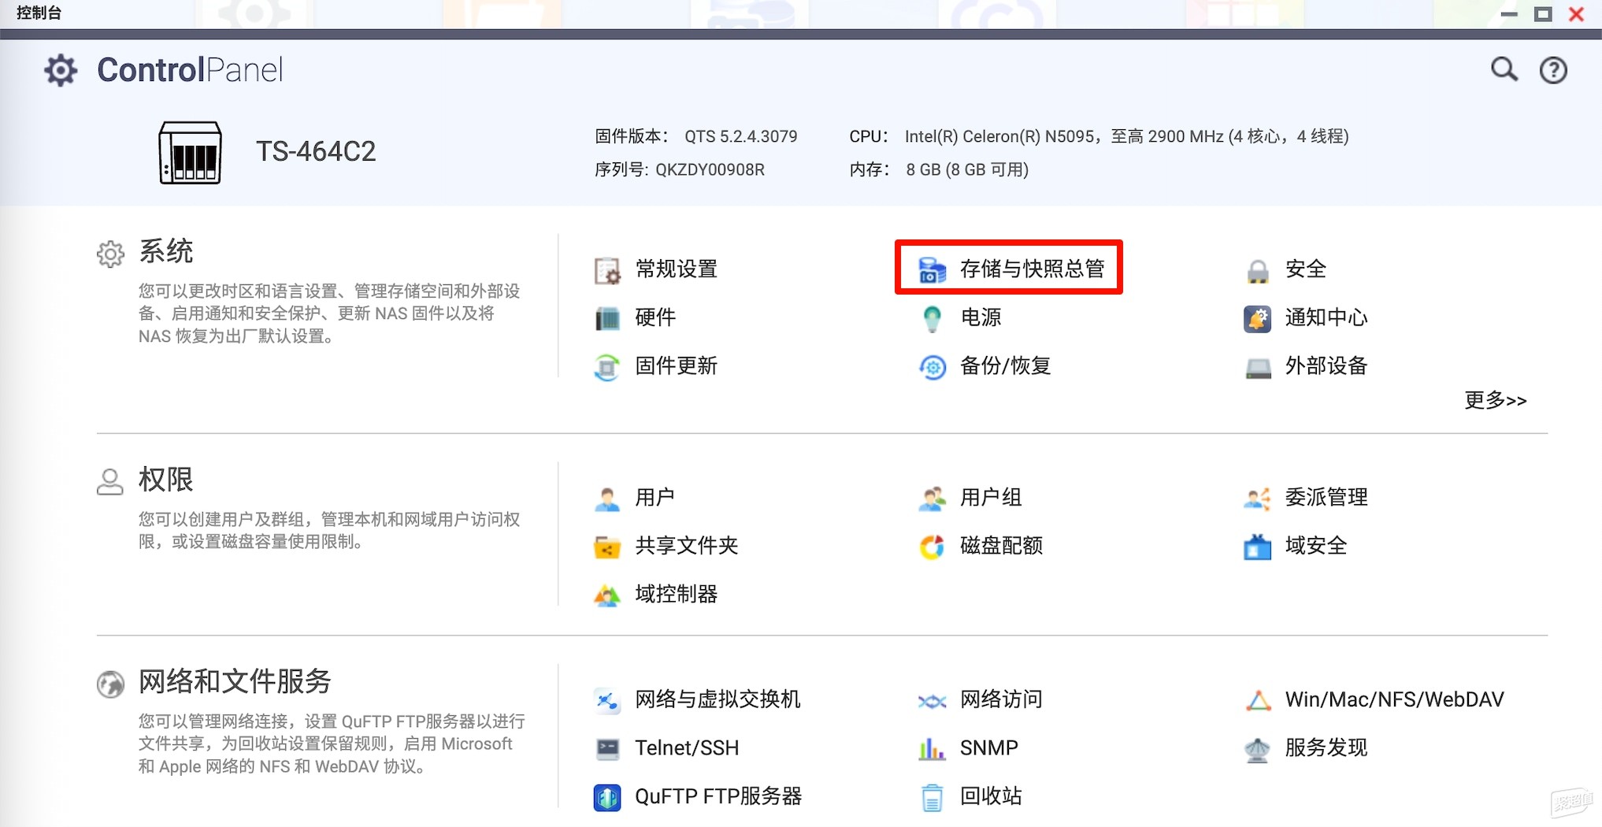Open the 固件更新 text link

point(676,366)
